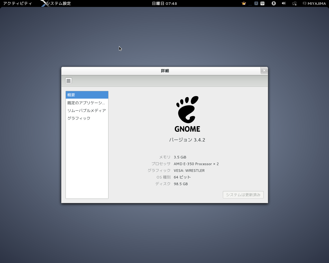Select グラフィック in the sidebar

[87, 118]
